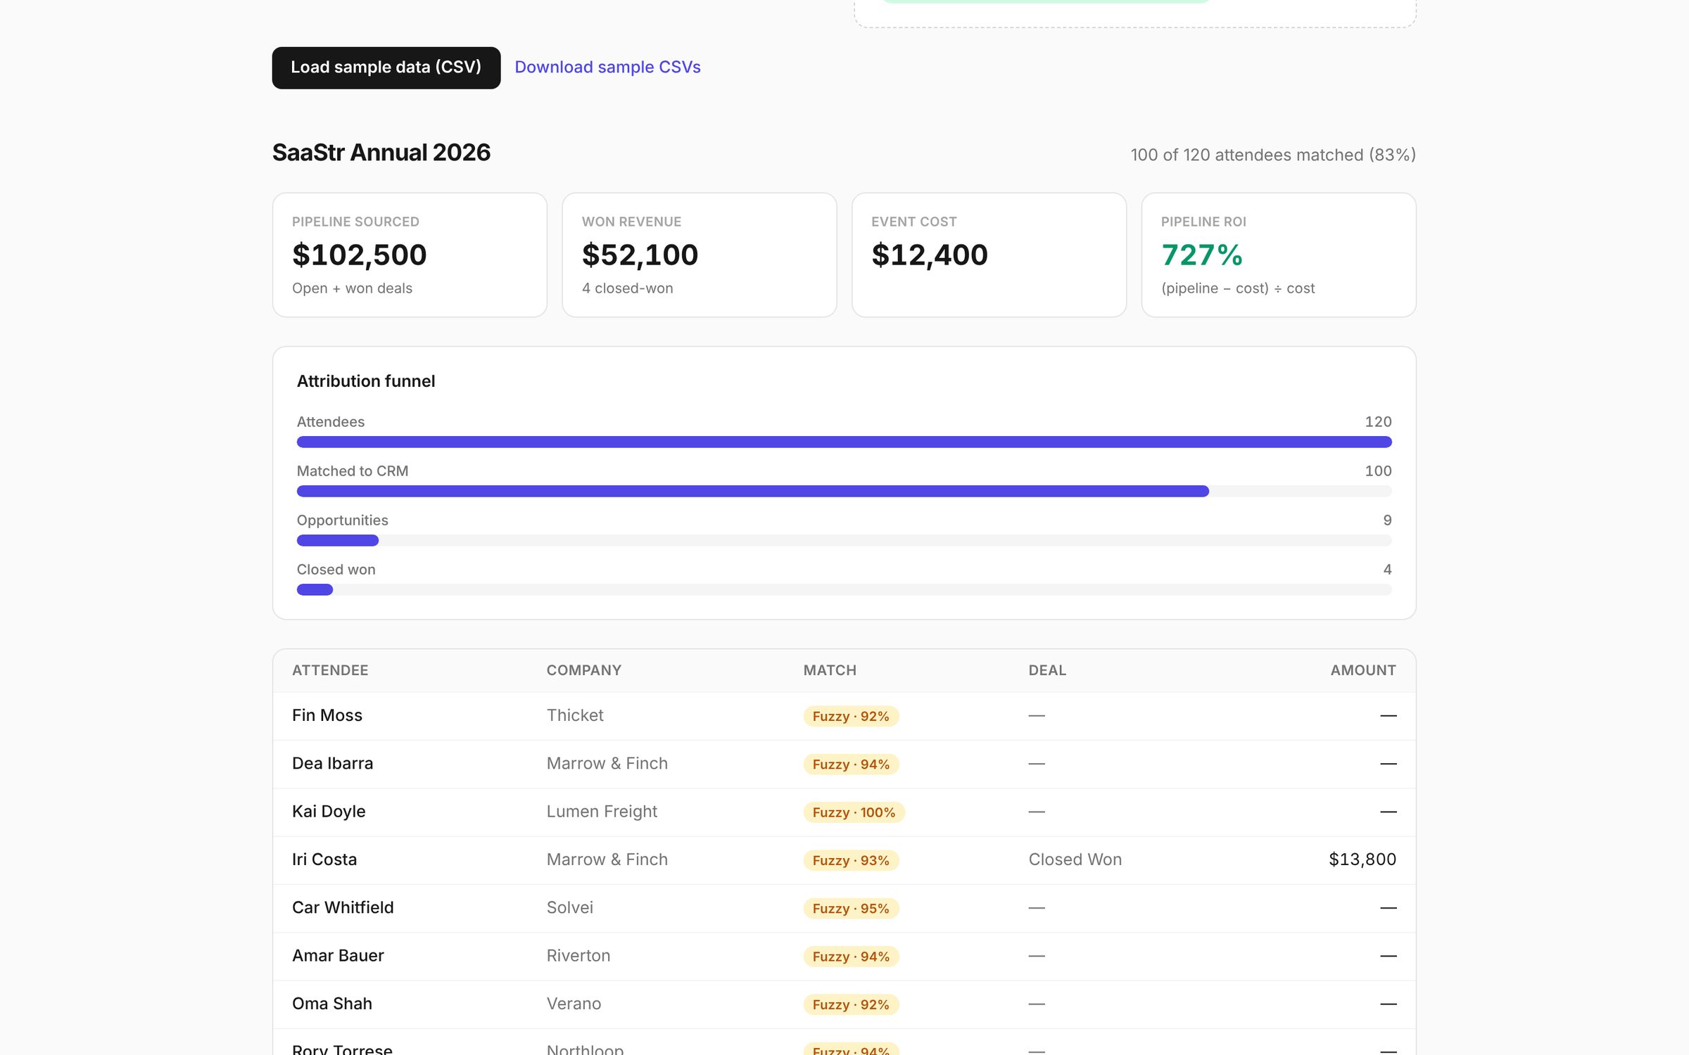Click the Fuzzy · 95% match badge

[x=851, y=908]
